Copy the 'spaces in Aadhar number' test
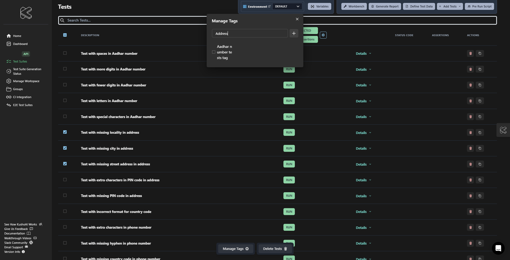The width and height of the screenshot is (510, 260). pos(480,53)
